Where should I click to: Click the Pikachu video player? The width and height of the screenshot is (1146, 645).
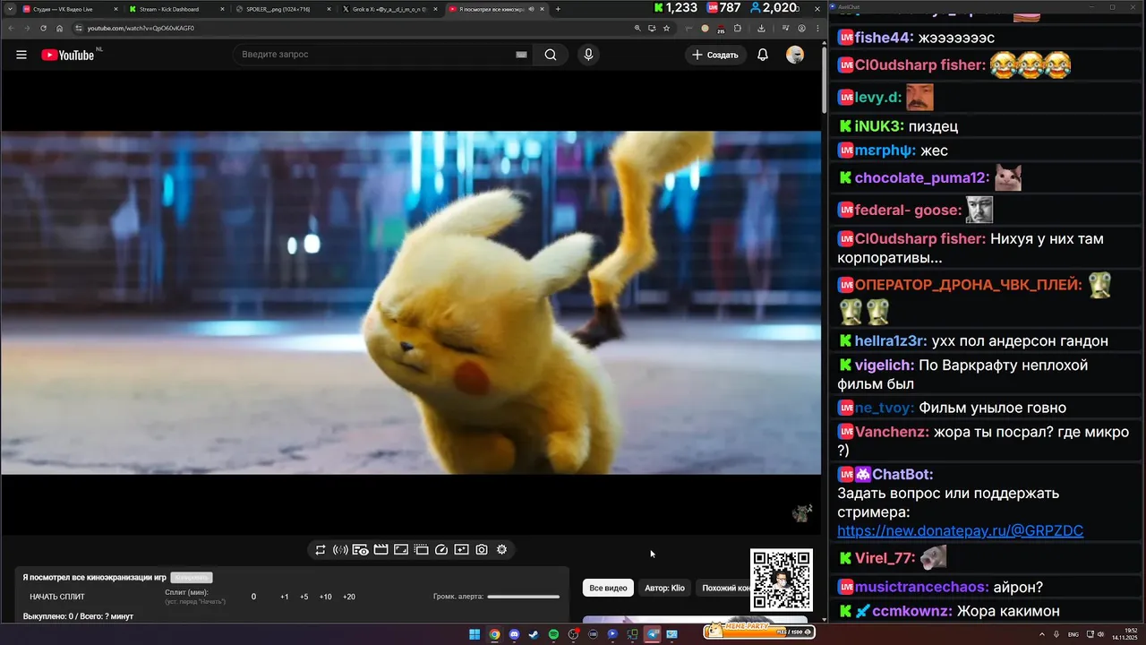pyautogui.click(x=411, y=303)
